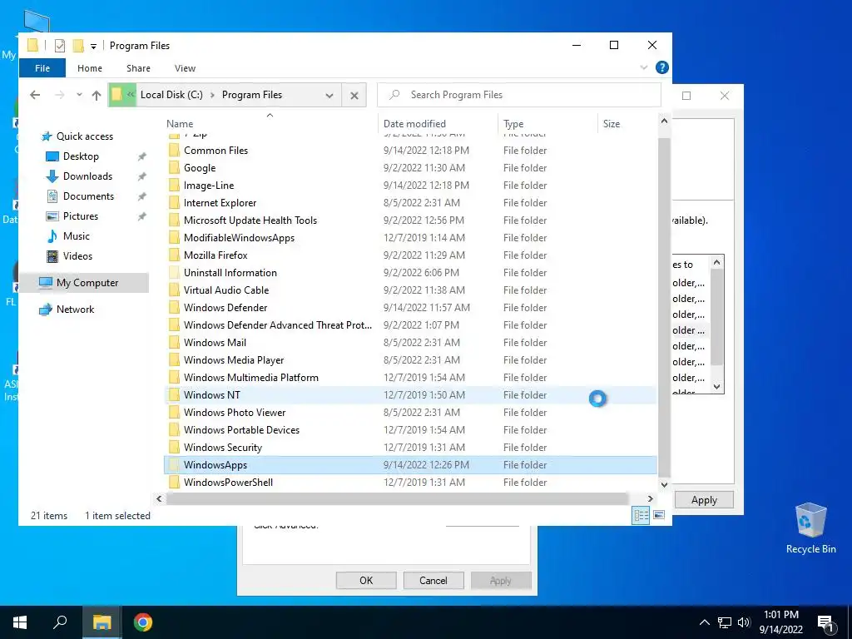
Task: Click the pin icon next to Downloads
Action: click(141, 176)
